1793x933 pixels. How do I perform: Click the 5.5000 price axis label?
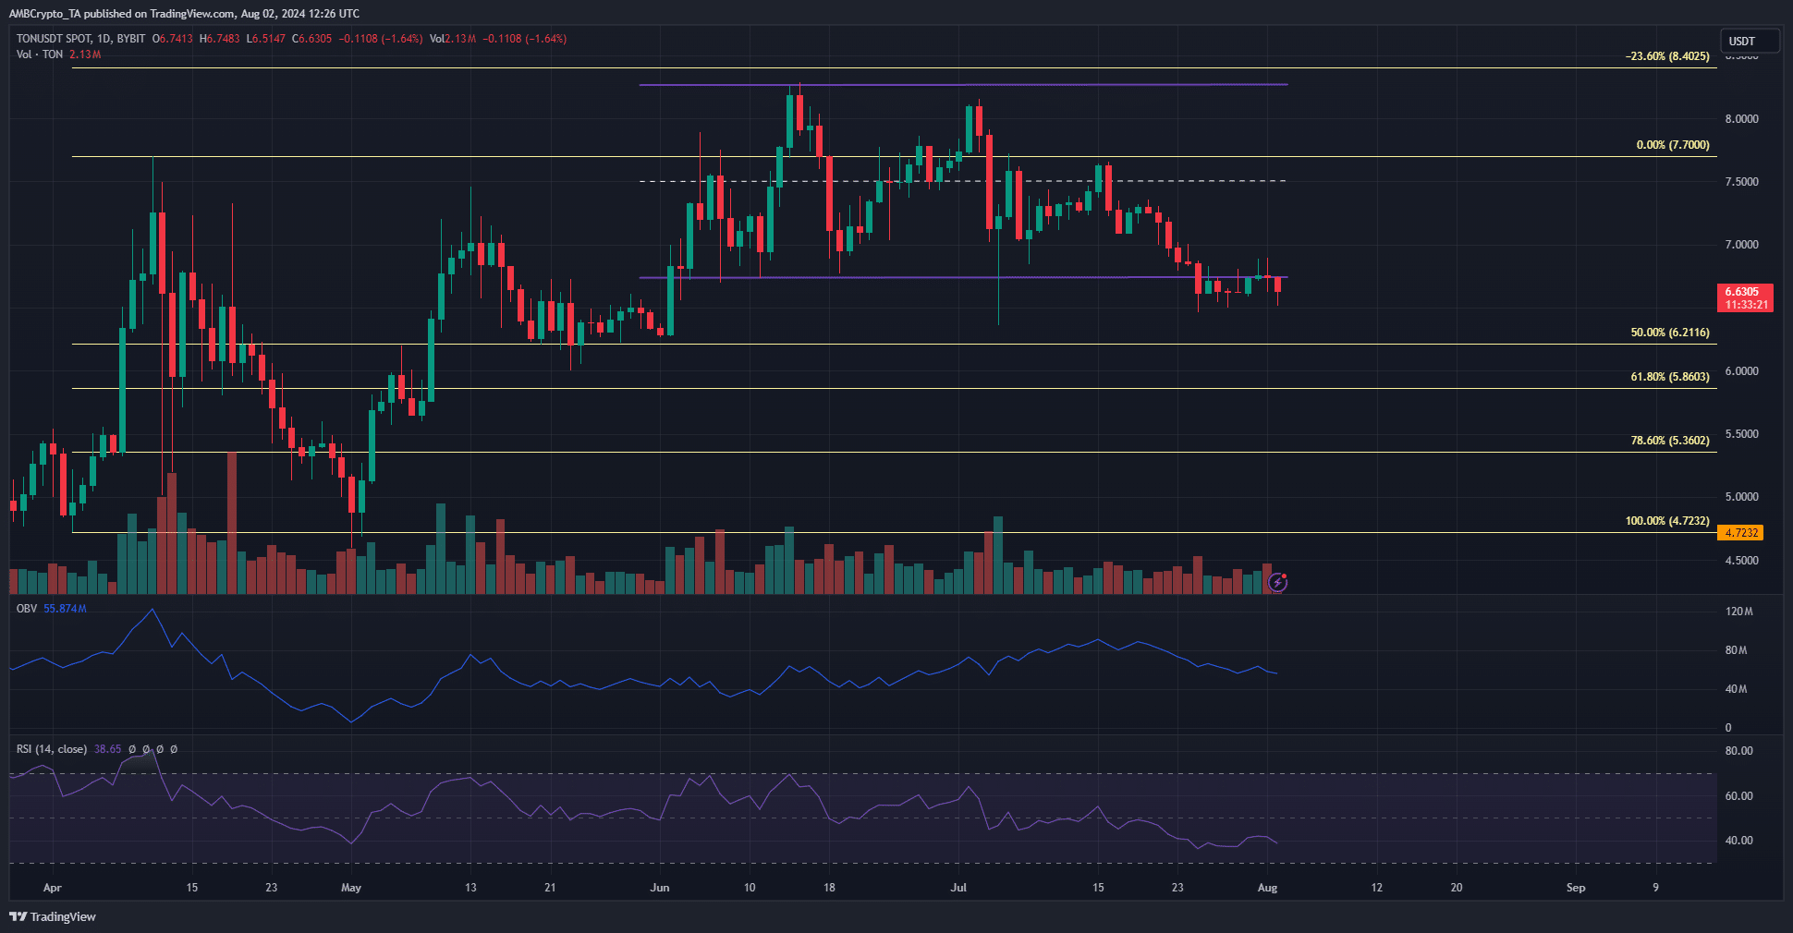coord(1742,434)
